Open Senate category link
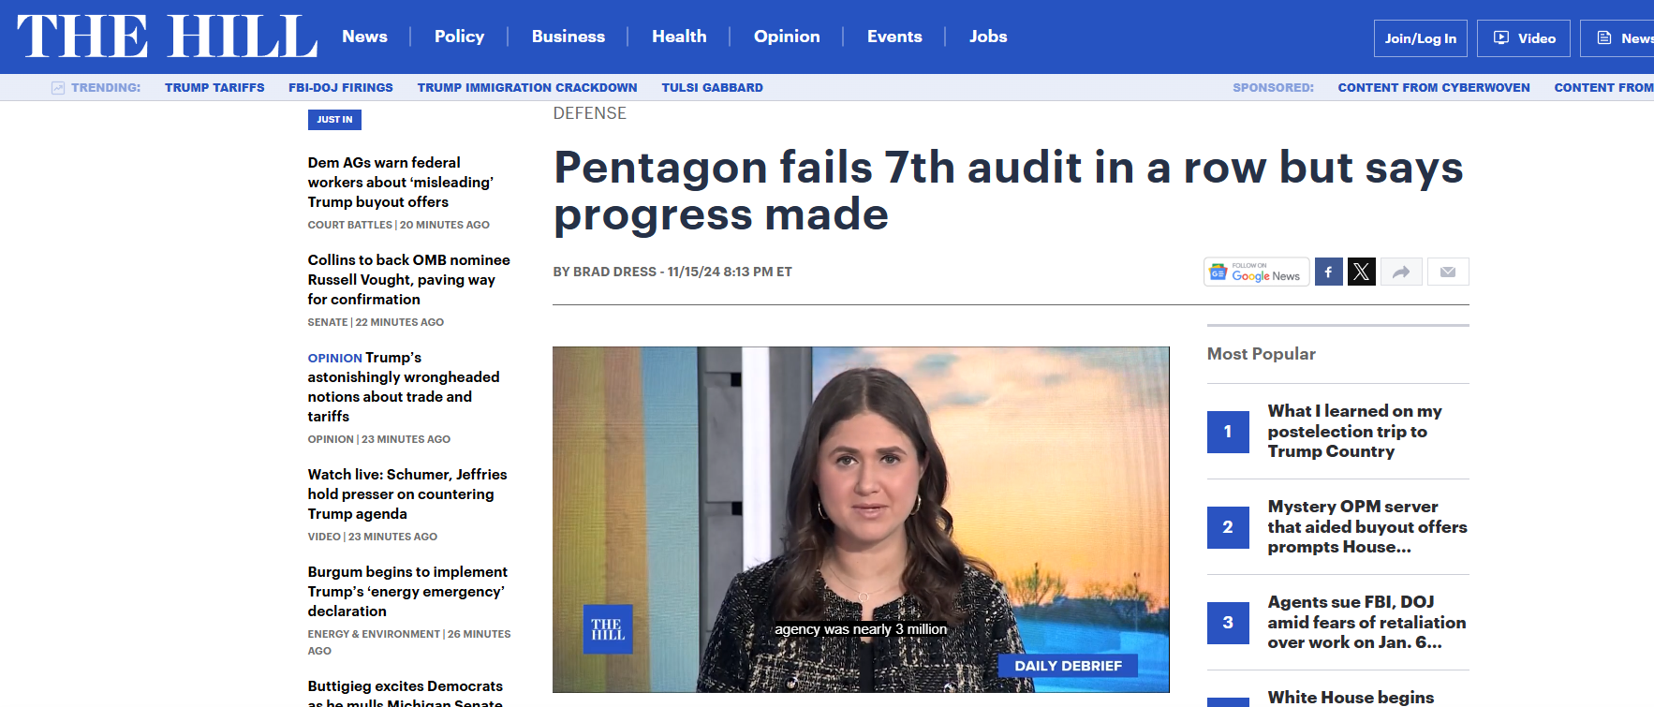Image resolution: width=1654 pixels, height=707 pixels. click(x=328, y=322)
